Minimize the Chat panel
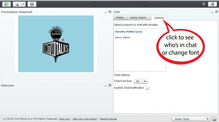The height and width of the screenshot is (122, 219). (x=212, y=12)
